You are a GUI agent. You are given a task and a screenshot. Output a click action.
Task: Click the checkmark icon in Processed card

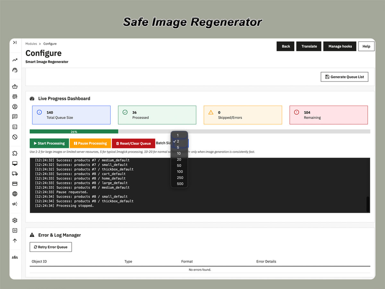tap(125, 112)
